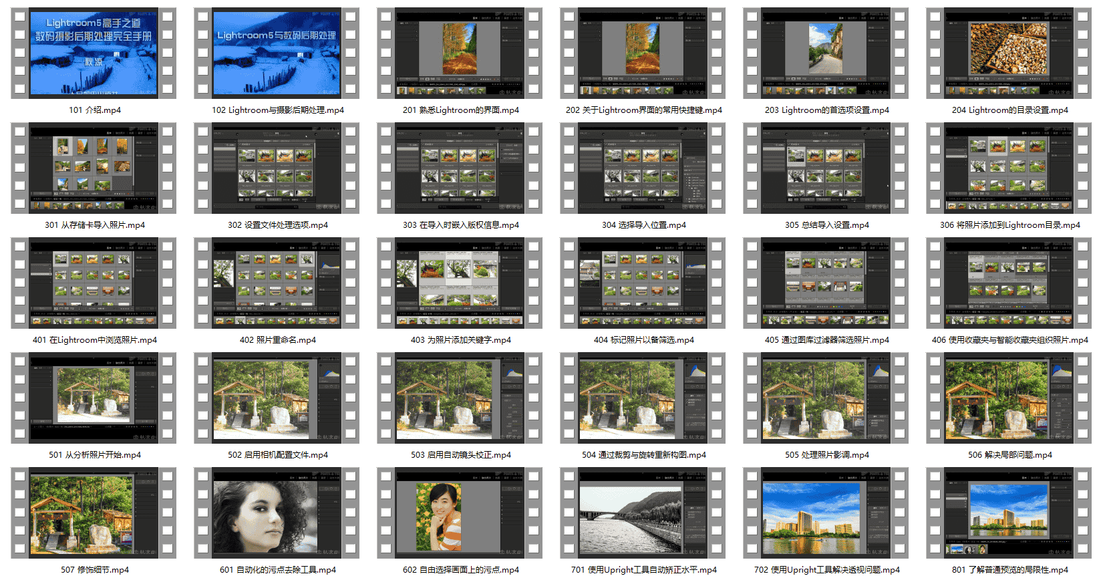Open video thumbnail 101 介绍.mp4
Viewport: 1099px width, 576px height.
click(94, 53)
